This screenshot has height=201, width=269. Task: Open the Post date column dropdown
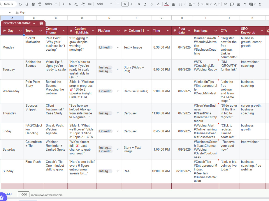[x=189, y=31]
